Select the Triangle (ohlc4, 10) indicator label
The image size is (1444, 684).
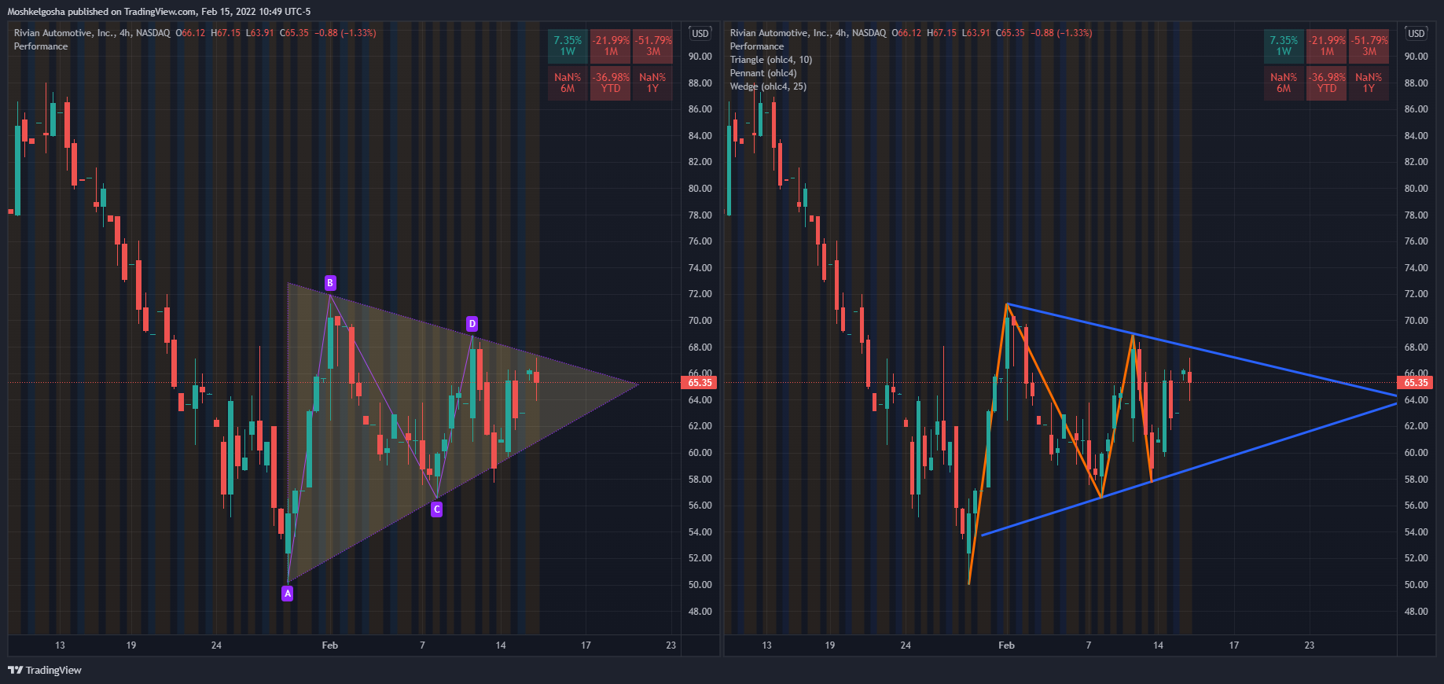pyautogui.click(x=771, y=60)
